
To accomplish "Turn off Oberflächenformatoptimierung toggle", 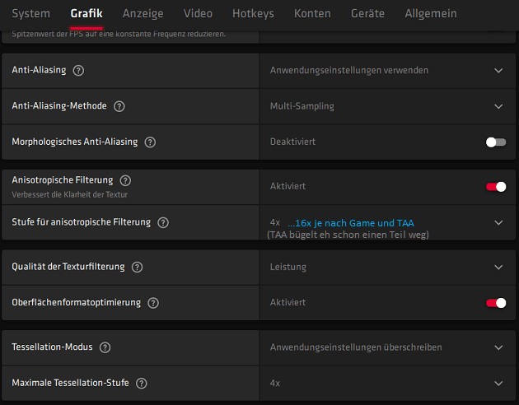I will (496, 303).
